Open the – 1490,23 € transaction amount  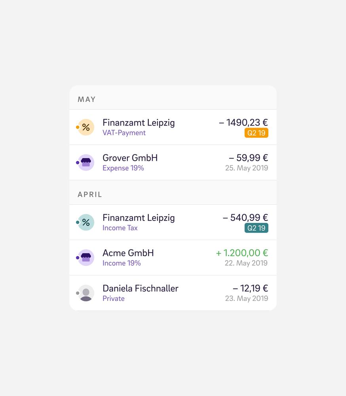pyautogui.click(x=243, y=122)
